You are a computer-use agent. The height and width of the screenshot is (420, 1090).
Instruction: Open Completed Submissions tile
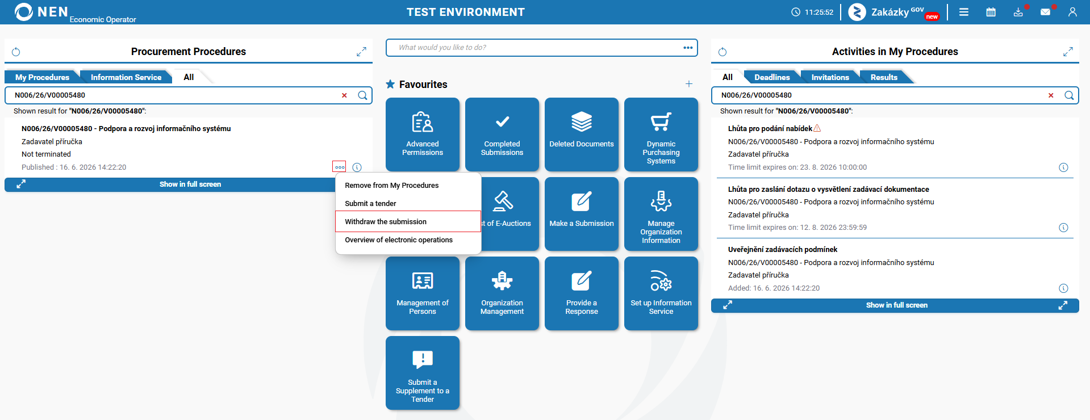[x=502, y=135]
